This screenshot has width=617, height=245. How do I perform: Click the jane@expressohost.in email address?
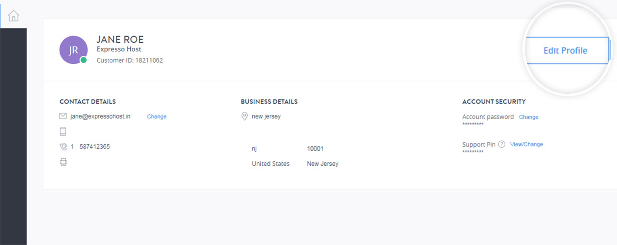(100, 116)
